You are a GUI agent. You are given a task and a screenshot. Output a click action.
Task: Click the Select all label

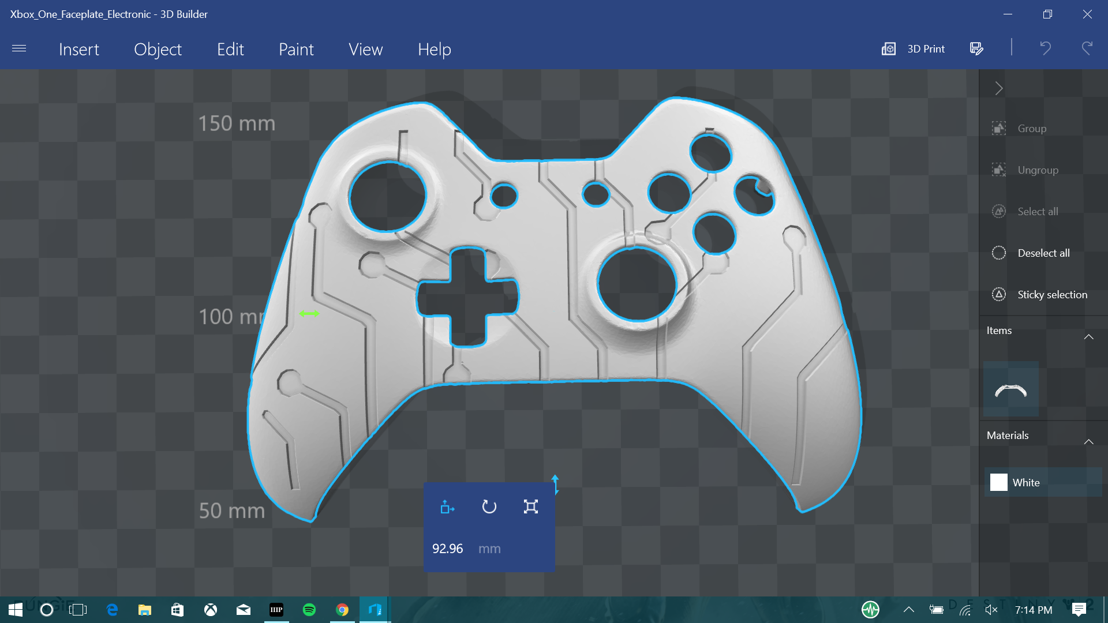[1038, 212]
